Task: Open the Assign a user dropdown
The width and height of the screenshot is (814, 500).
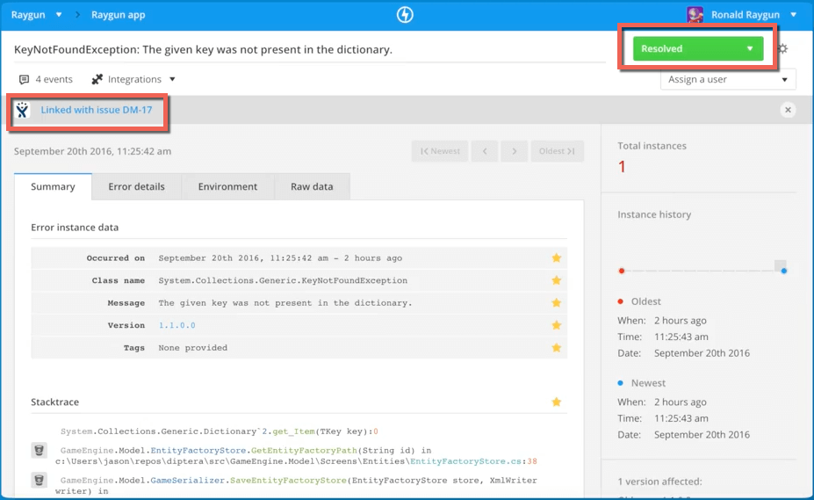Action: click(x=728, y=79)
